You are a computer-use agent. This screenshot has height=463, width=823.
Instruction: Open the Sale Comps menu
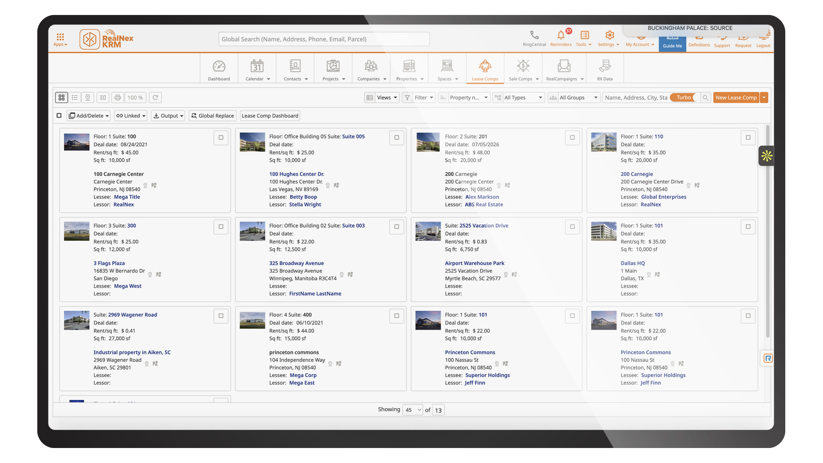[x=523, y=70]
